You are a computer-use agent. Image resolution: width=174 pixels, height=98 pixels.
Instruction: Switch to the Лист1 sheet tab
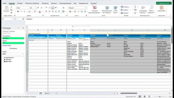click(x=47, y=93)
